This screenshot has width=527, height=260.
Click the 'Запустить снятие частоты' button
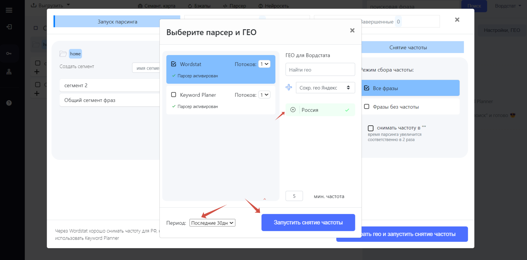click(x=308, y=223)
